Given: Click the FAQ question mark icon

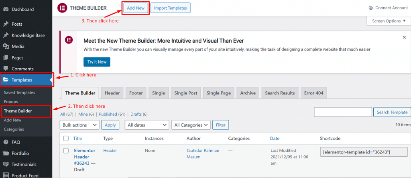Looking at the screenshot, I should pos(6,142).
